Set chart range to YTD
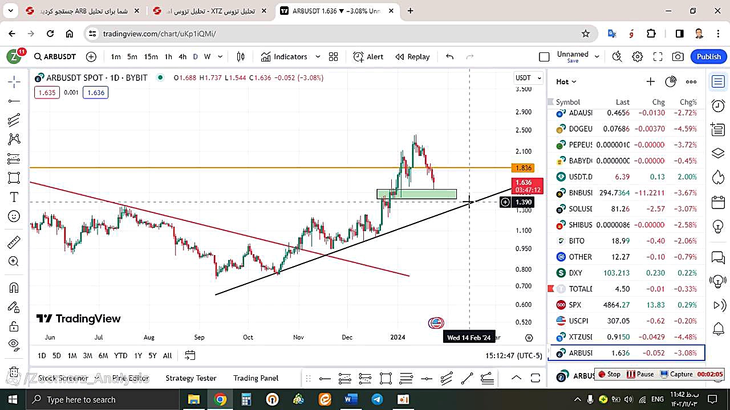 (120, 355)
